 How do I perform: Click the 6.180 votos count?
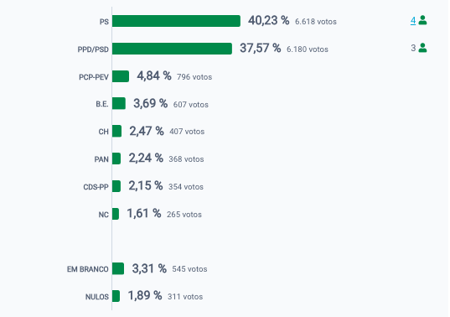308,49
